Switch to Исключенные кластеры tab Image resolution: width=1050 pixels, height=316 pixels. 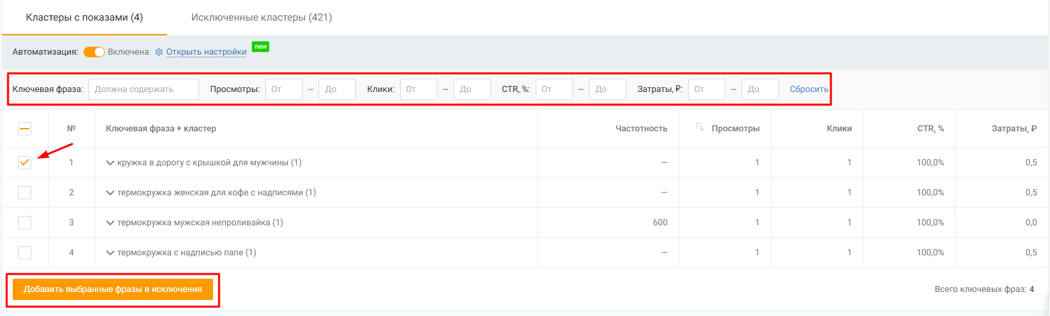pos(261,17)
